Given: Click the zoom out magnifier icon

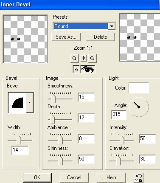Looking at the screenshot, I should (x=75, y=58).
